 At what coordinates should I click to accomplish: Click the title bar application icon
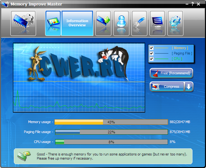pos(6,4)
